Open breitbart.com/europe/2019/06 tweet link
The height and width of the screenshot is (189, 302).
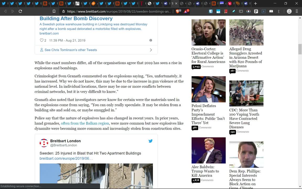66,158
